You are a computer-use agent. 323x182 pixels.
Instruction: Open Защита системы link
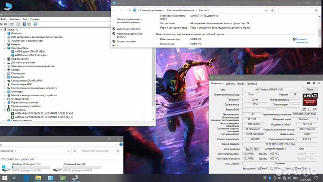(126, 41)
